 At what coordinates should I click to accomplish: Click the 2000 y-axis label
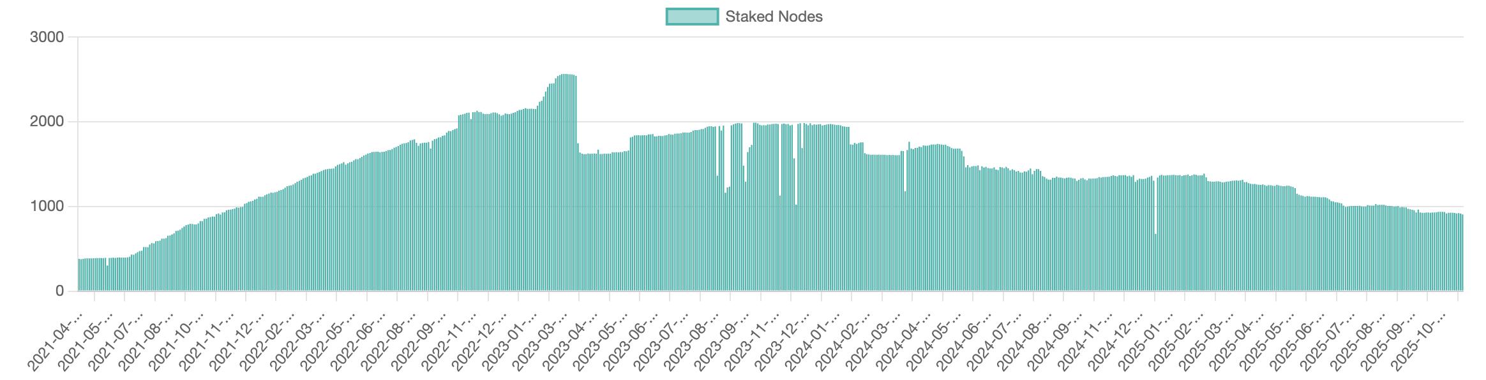coord(47,122)
